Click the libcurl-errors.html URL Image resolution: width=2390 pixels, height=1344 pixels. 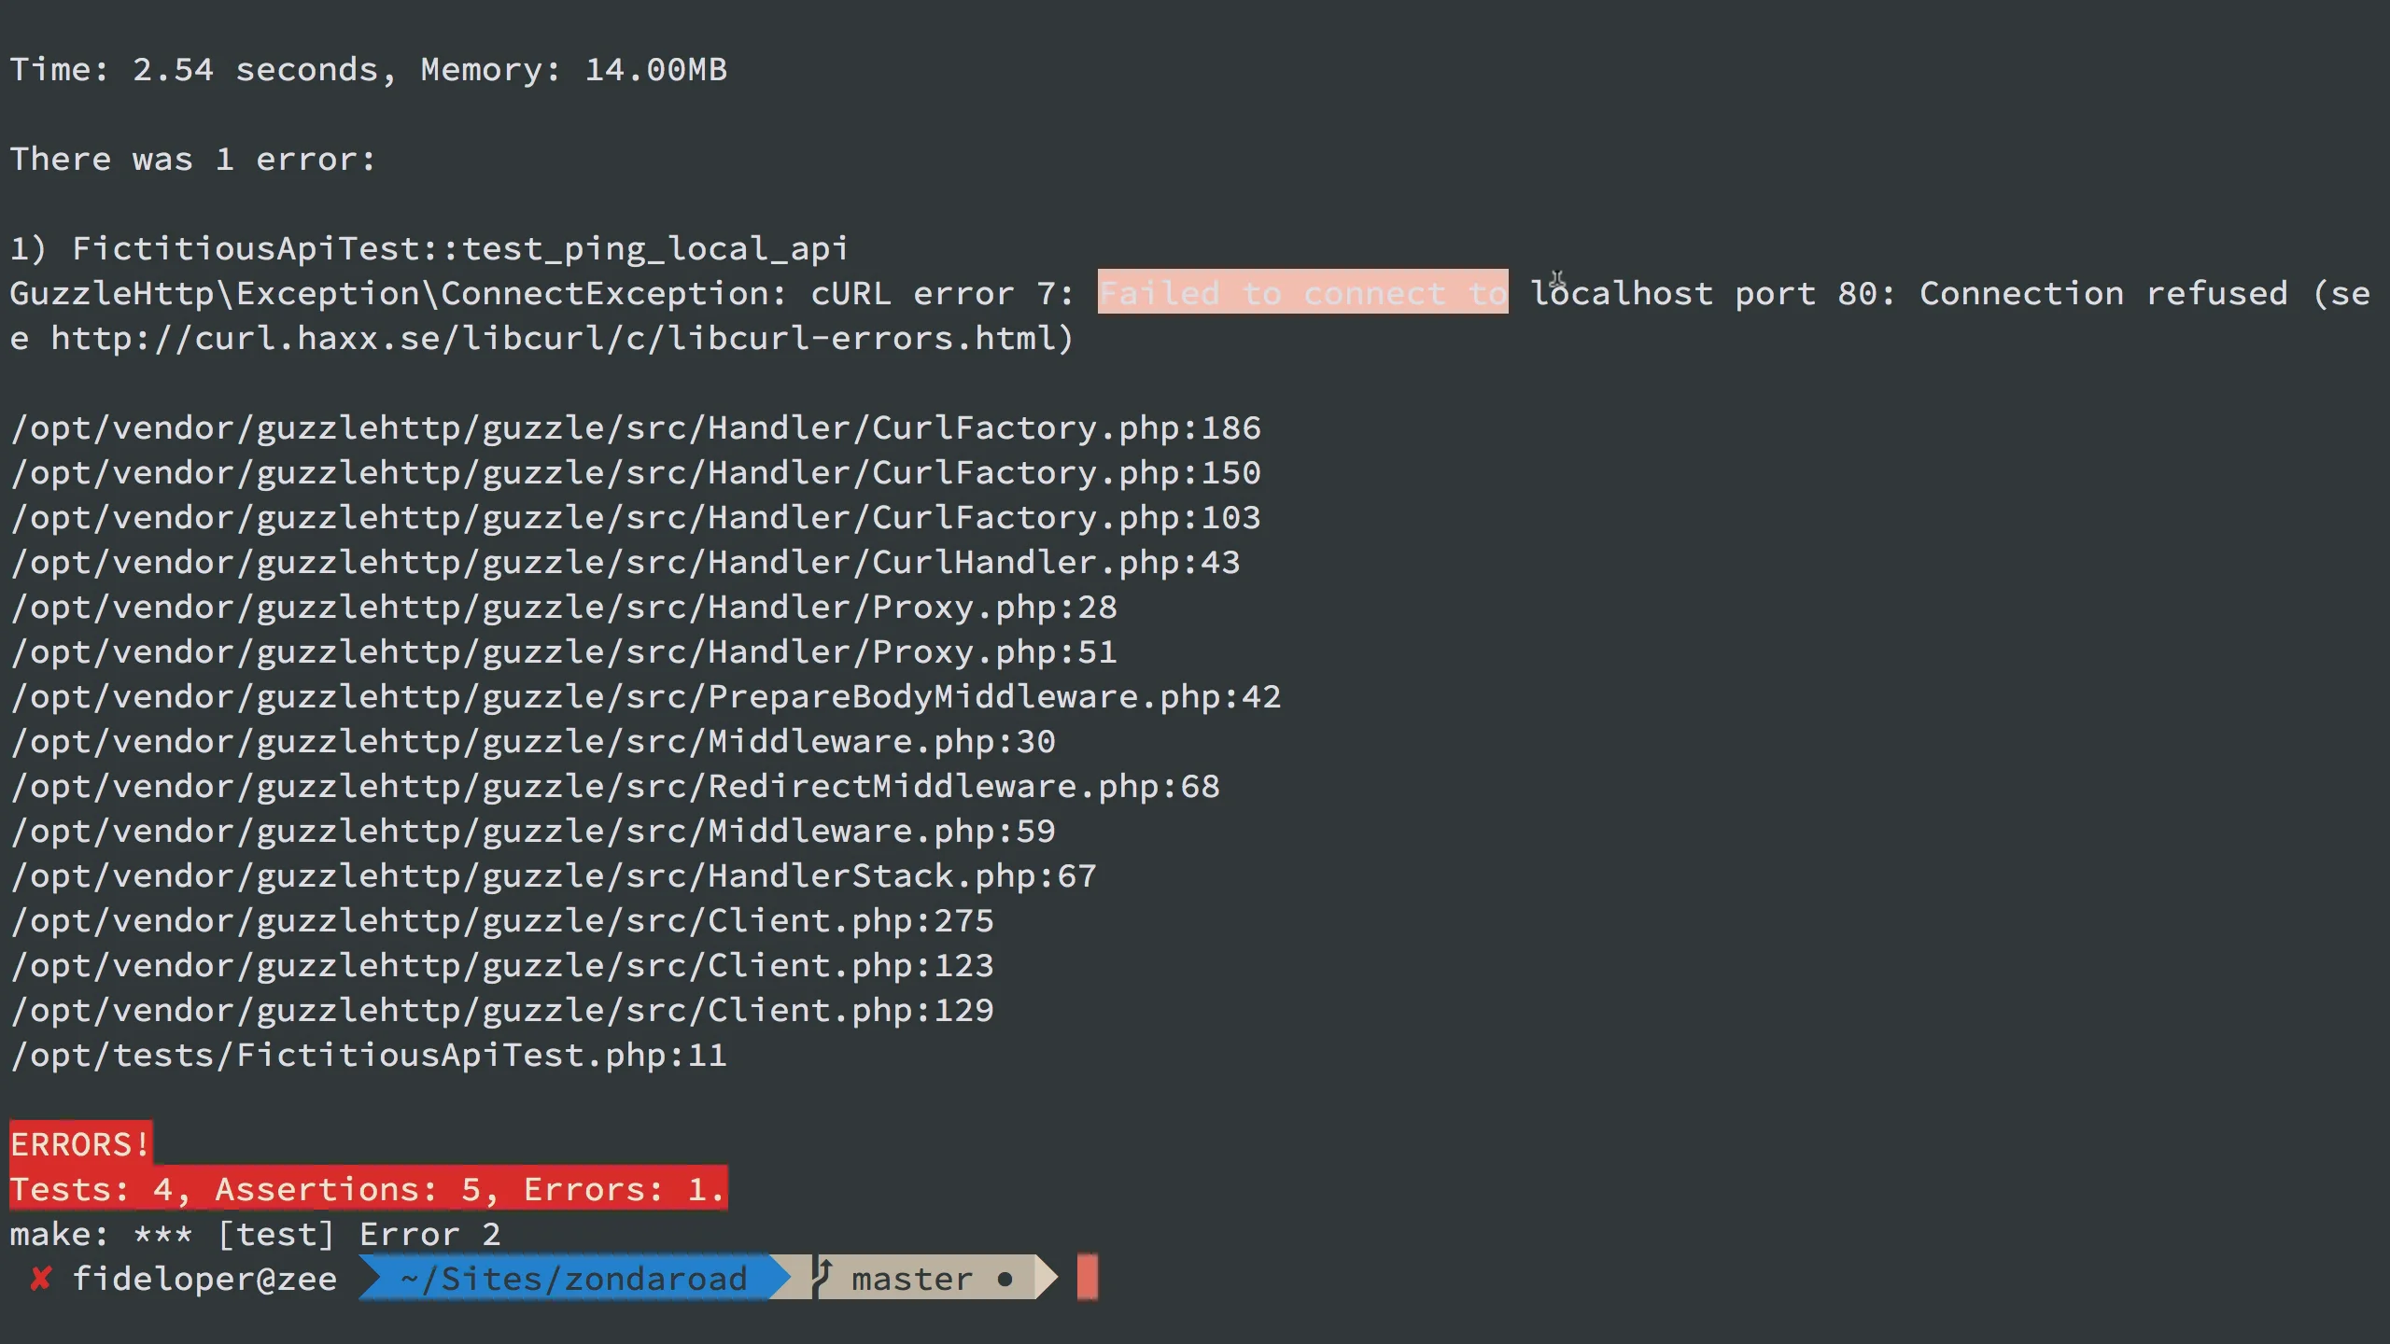[562, 338]
